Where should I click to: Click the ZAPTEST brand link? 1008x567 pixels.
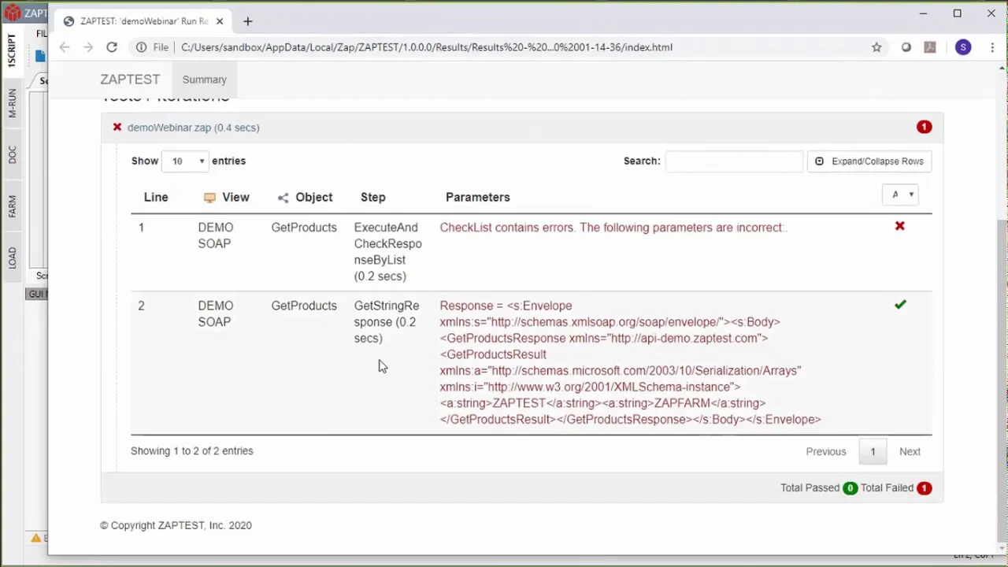pos(130,80)
